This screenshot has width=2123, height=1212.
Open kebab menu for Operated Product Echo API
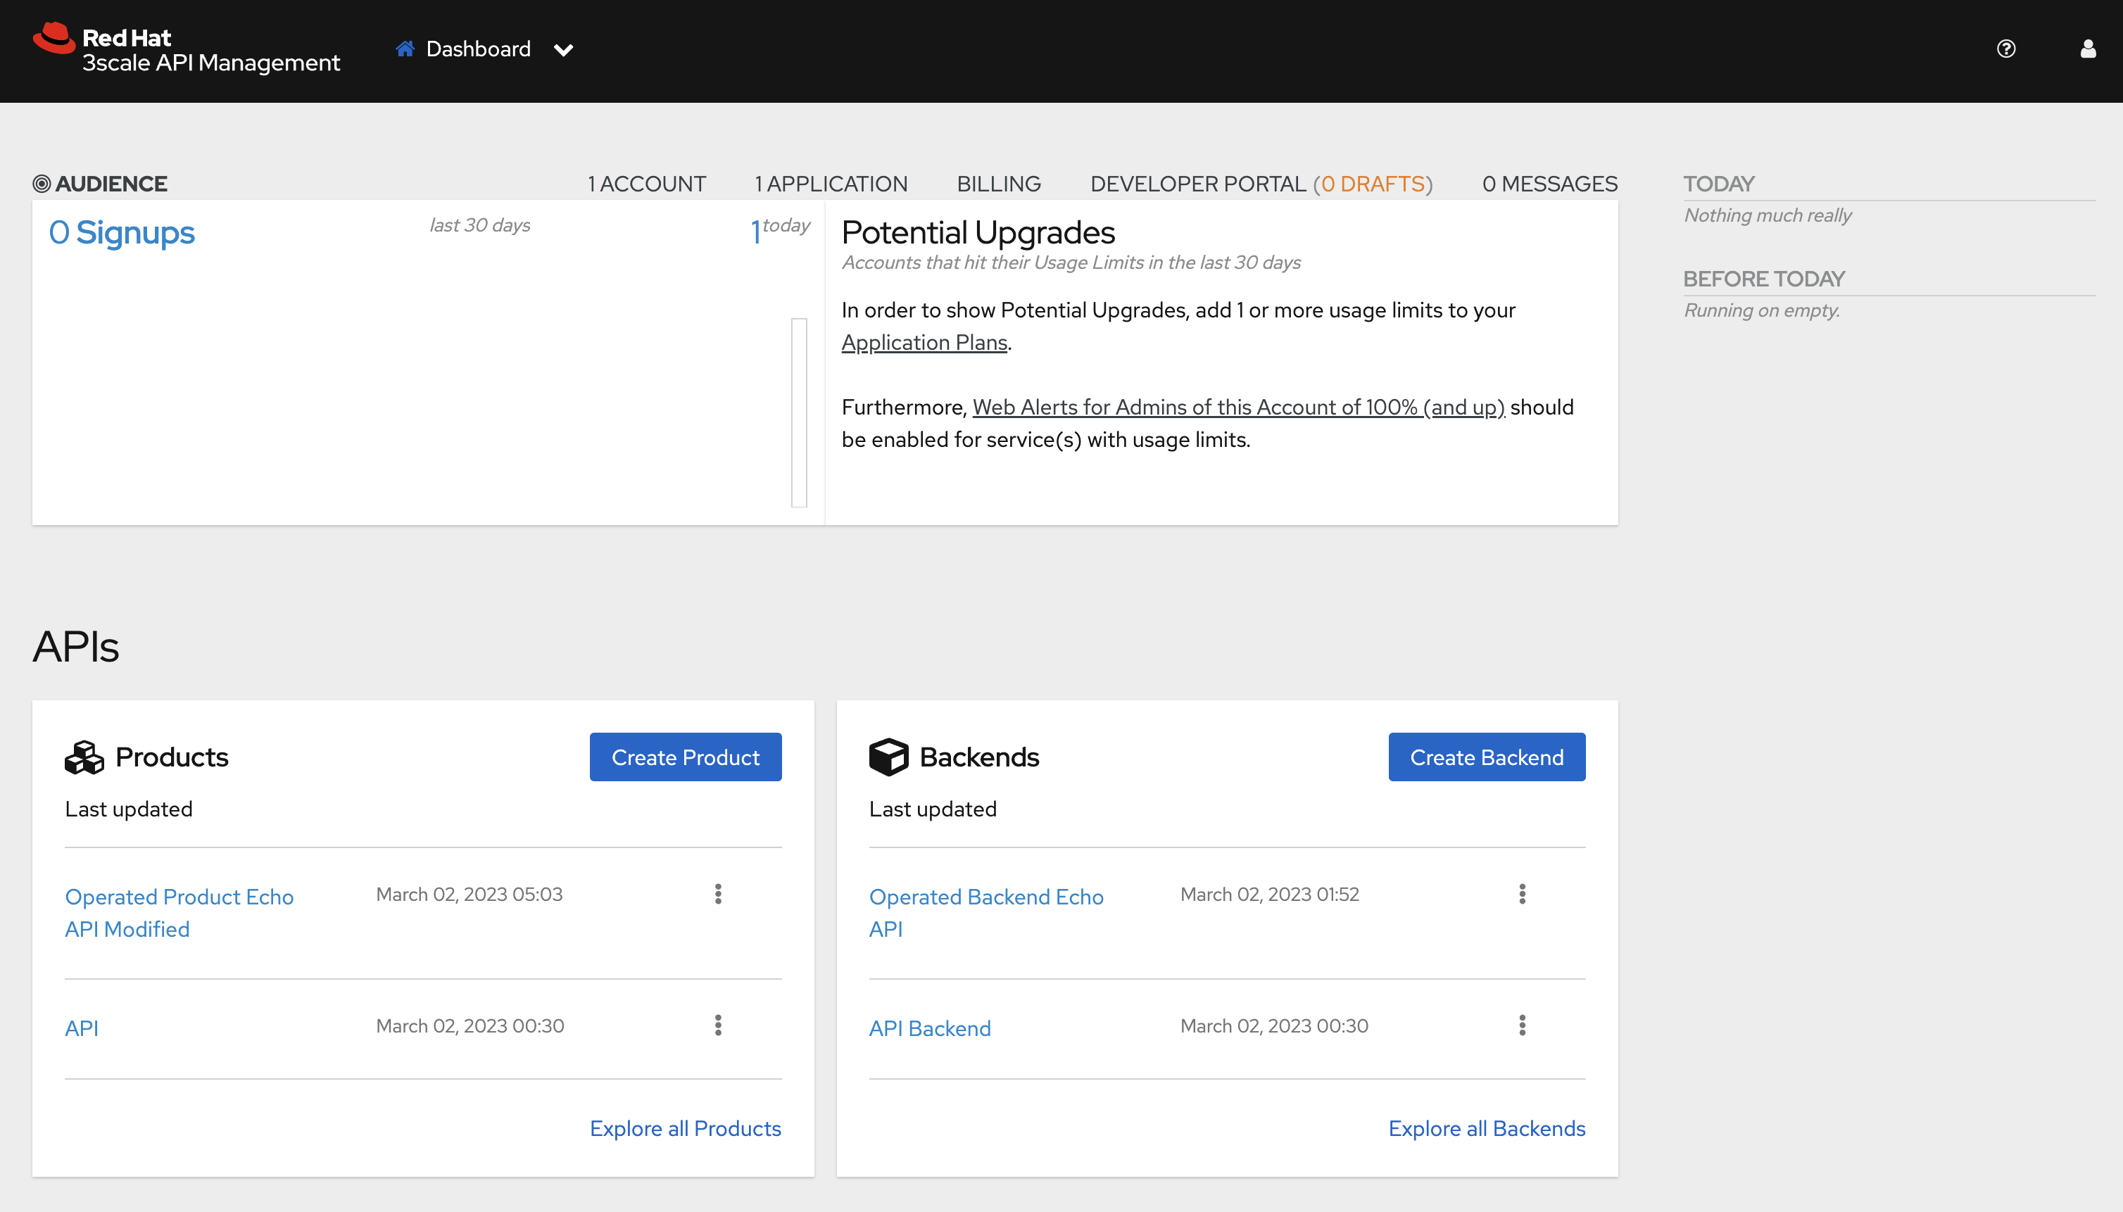718,894
